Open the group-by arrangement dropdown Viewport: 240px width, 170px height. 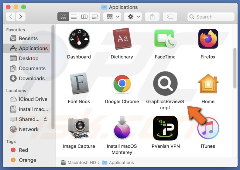pos(112,16)
